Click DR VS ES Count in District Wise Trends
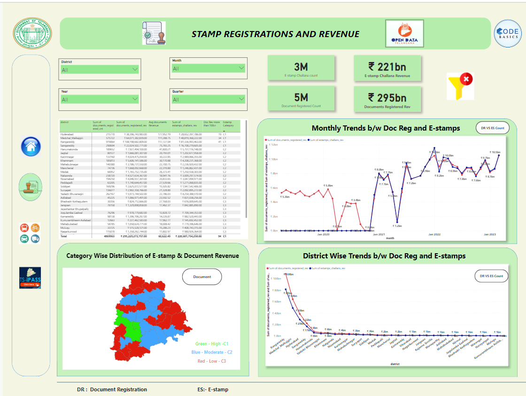Viewport: 526px width, 396px height. (x=491, y=276)
